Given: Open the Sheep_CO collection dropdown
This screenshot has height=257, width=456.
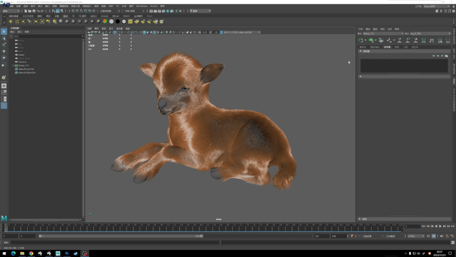Looking at the screenshot, I should 383,33.
